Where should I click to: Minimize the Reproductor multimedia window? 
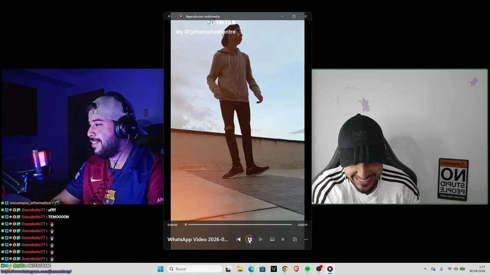click(282, 16)
